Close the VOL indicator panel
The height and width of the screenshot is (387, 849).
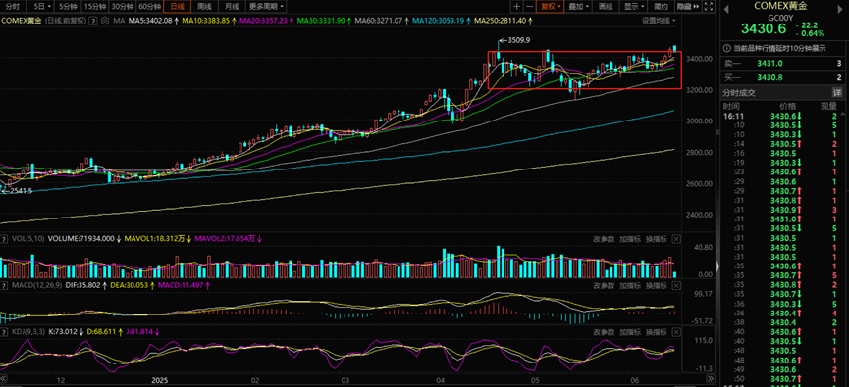[x=677, y=238]
